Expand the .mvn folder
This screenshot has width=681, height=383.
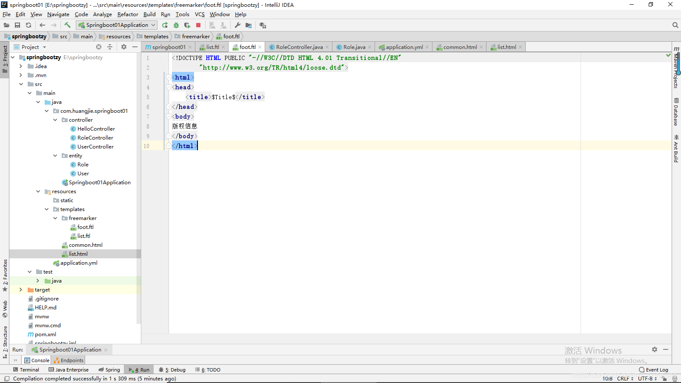tap(21, 75)
